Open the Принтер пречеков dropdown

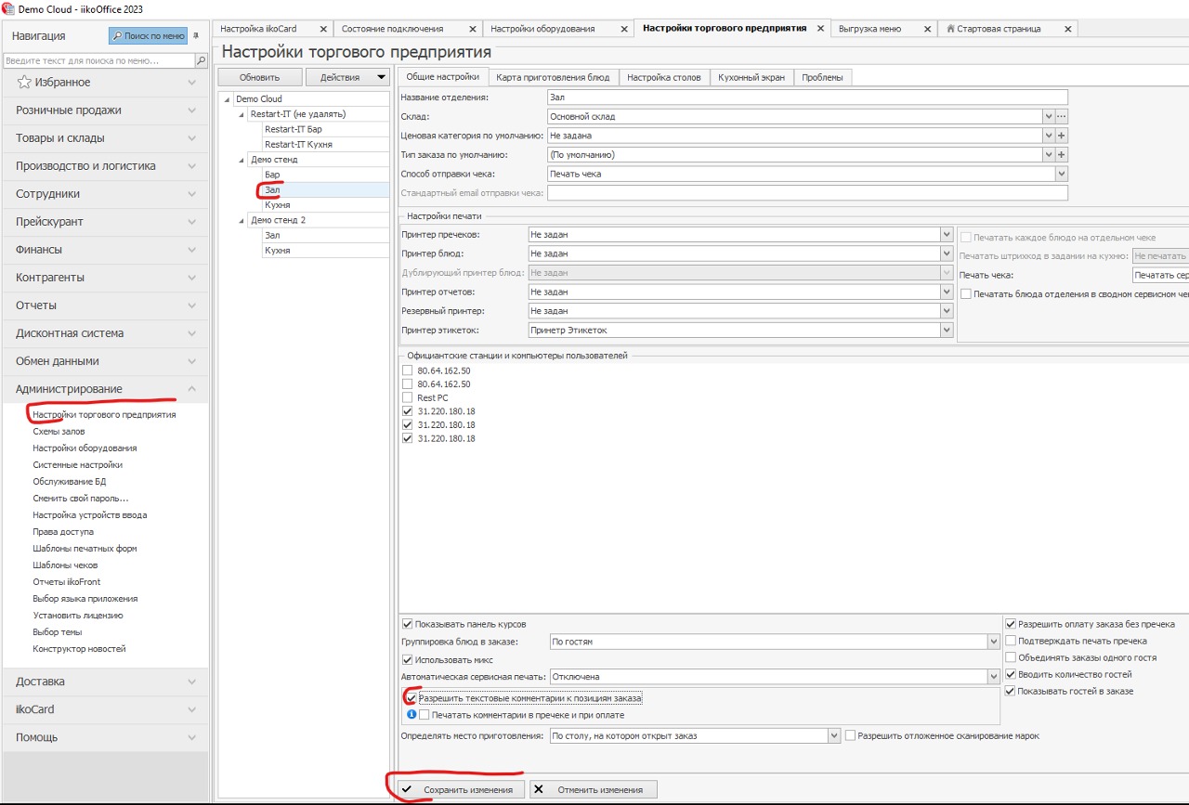947,235
